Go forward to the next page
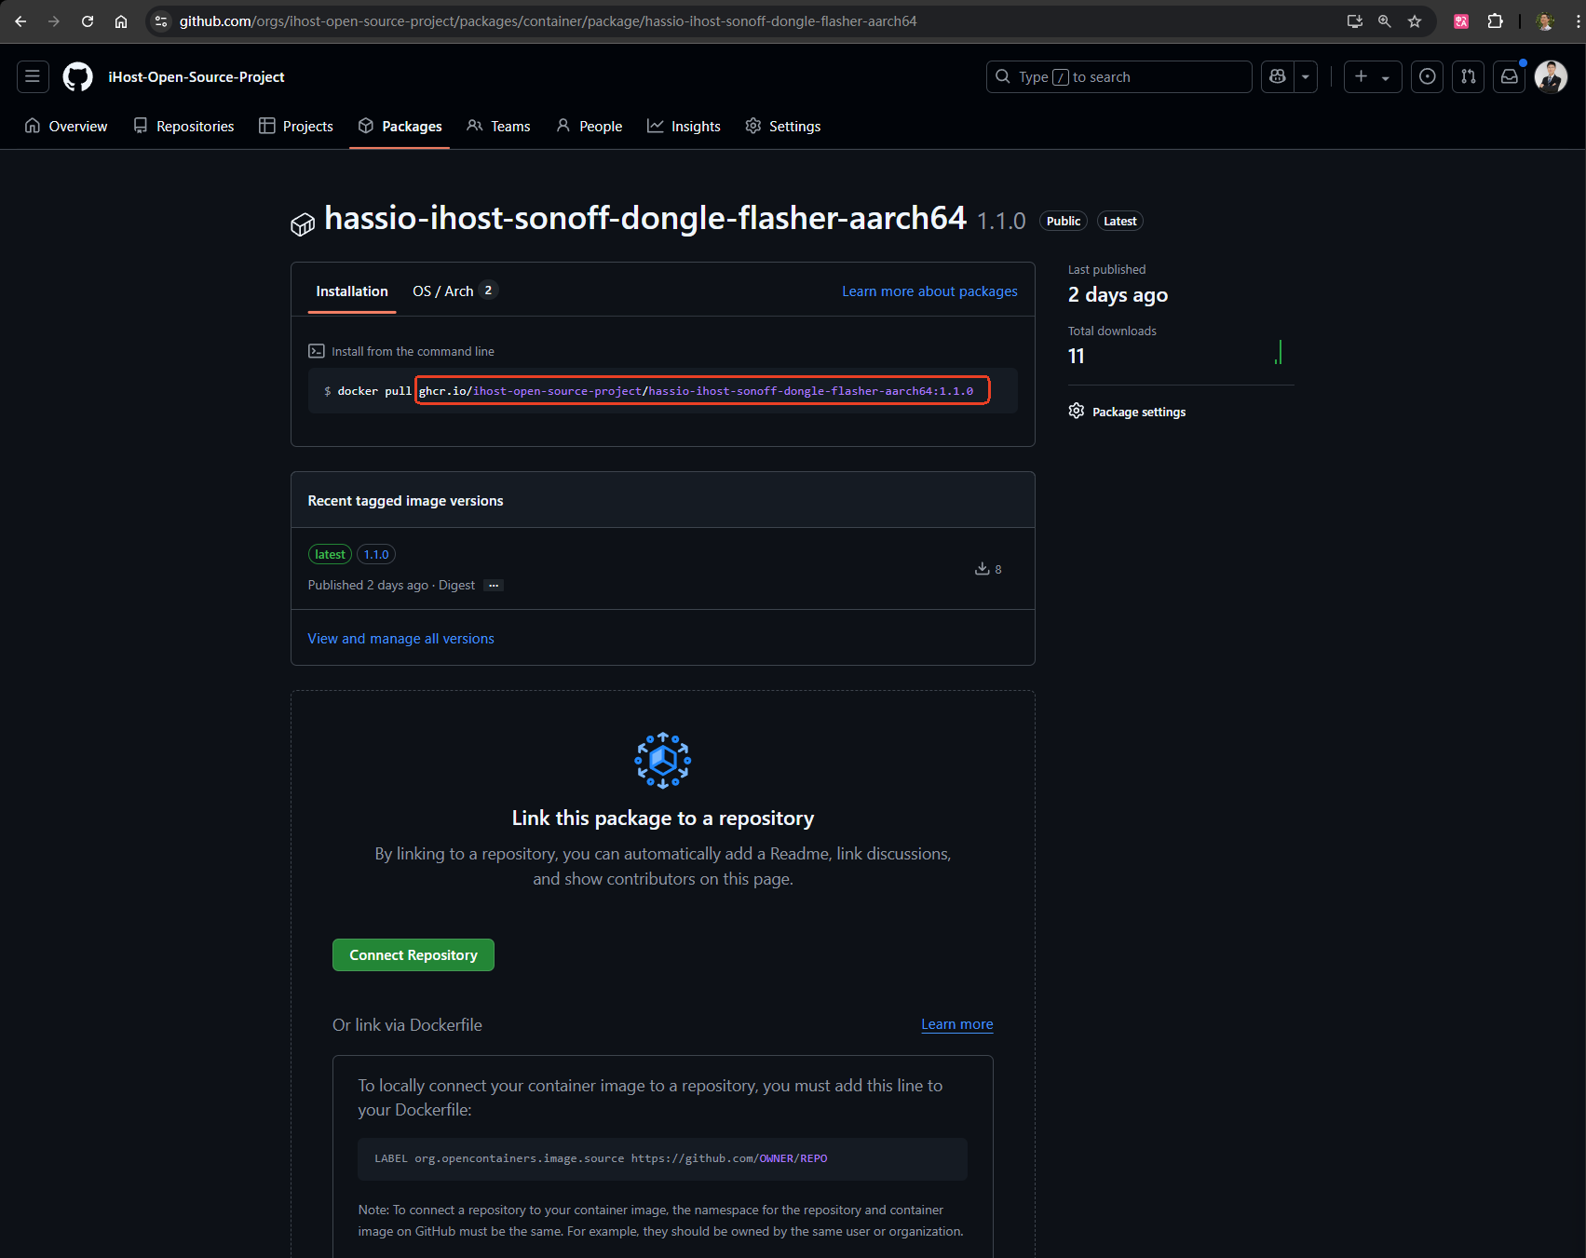 point(54,21)
